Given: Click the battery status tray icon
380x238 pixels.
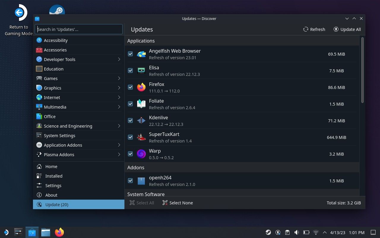Looking at the screenshot, I should (306, 232).
